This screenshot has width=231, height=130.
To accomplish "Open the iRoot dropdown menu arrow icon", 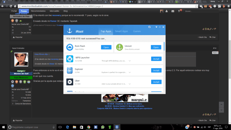I will (x=156, y=27).
